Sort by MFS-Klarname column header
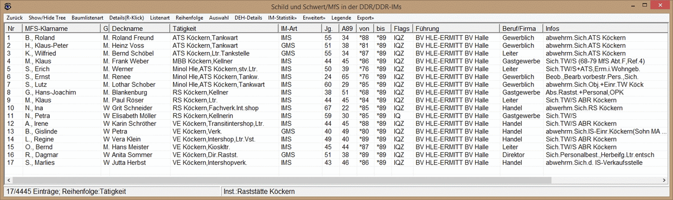The height and width of the screenshot is (200, 673). click(x=62, y=28)
